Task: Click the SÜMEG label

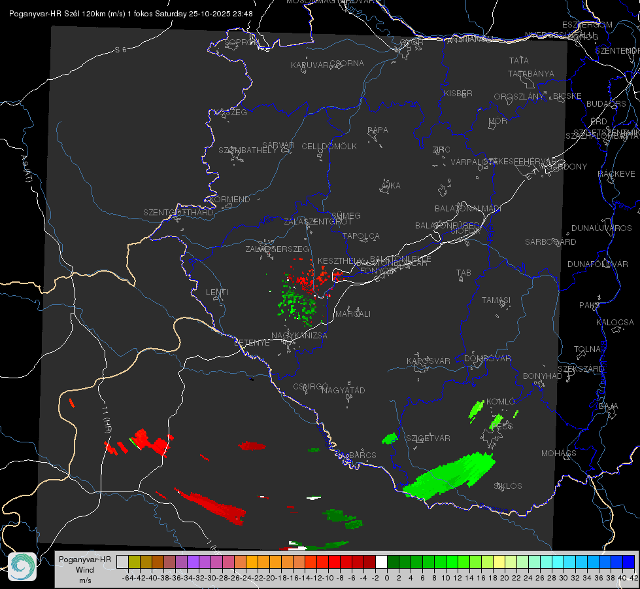Action: pos(346,215)
